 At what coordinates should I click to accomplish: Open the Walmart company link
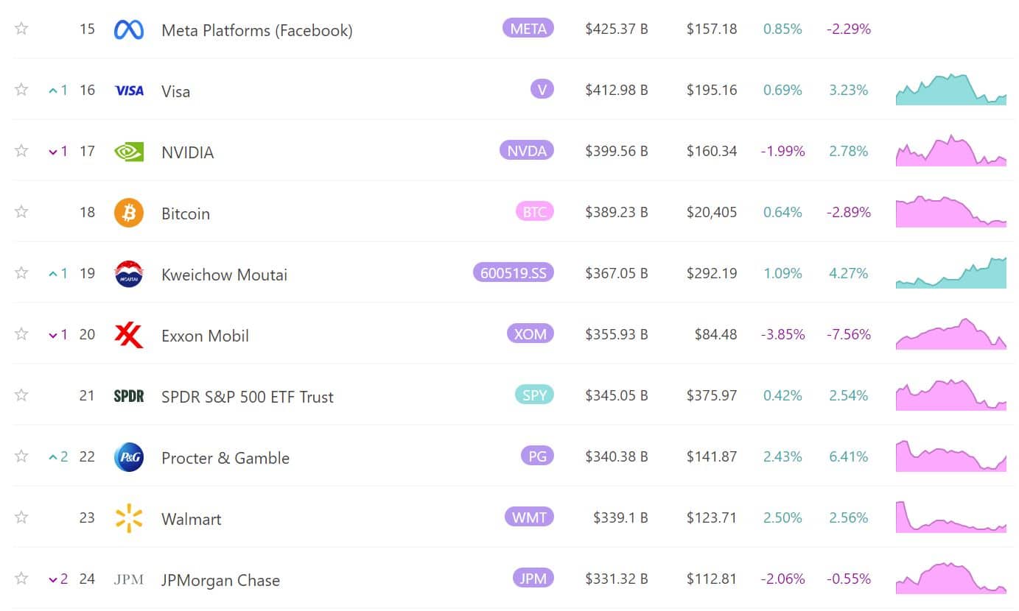pyautogui.click(x=192, y=519)
